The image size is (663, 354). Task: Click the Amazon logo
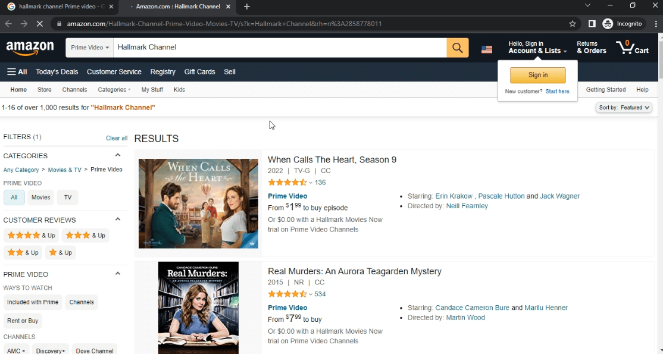point(30,48)
